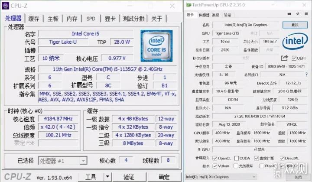Click the 10 纳米 process value in CPU-Z
Image resolution: width=312 pixels, height=182 pixels.
51,58
